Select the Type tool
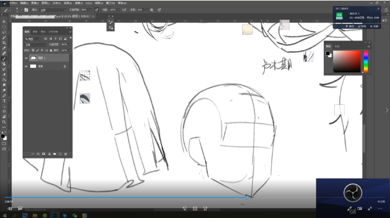Image resolution: width=390 pixels, height=218 pixels. [4, 101]
